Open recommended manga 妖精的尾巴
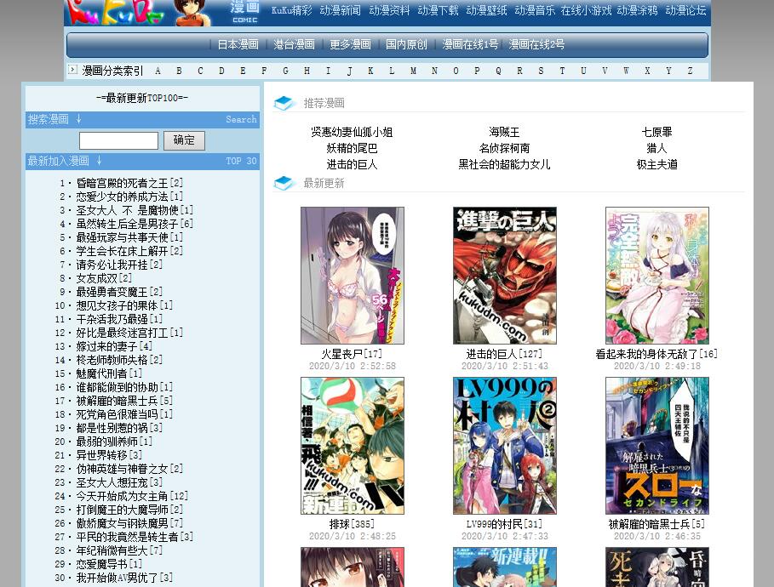Viewport: 774px width, 587px height. [352, 149]
